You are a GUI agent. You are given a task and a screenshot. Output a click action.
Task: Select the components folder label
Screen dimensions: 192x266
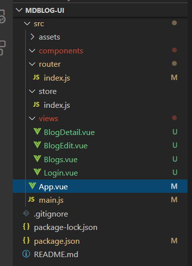(61, 51)
